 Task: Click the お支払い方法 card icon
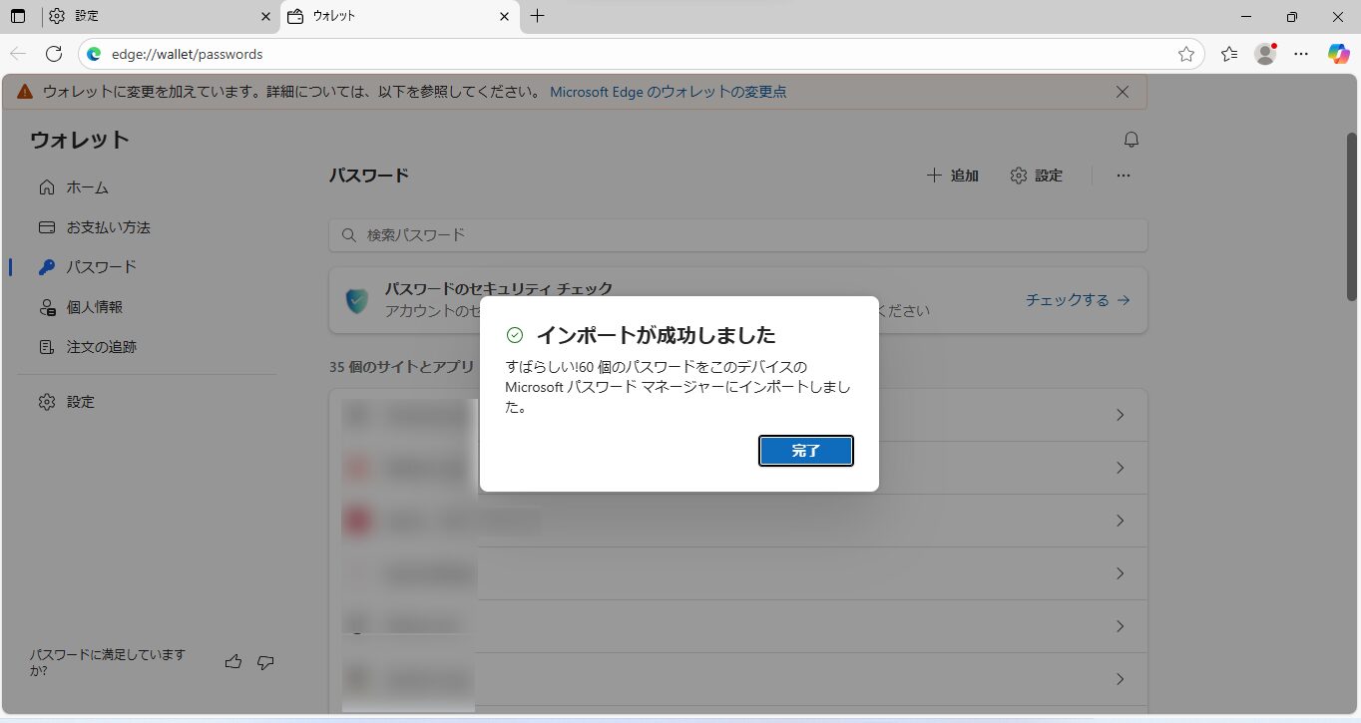pyautogui.click(x=46, y=227)
